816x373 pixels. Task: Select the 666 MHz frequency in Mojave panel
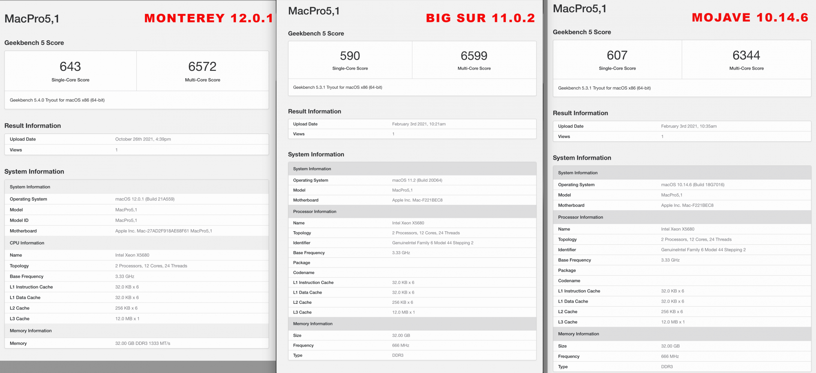click(x=670, y=357)
